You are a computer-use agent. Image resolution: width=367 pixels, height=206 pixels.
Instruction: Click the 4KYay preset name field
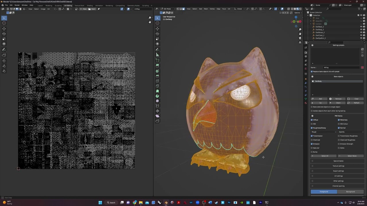tap(341, 68)
